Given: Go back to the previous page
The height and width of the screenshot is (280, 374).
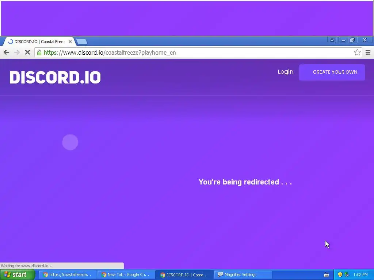Looking at the screenshot, I should click(x=7, y=52).
